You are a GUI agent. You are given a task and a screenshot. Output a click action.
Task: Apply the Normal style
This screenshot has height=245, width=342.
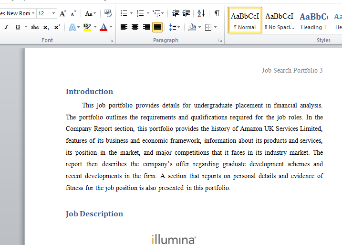click(x=245, y=21)
